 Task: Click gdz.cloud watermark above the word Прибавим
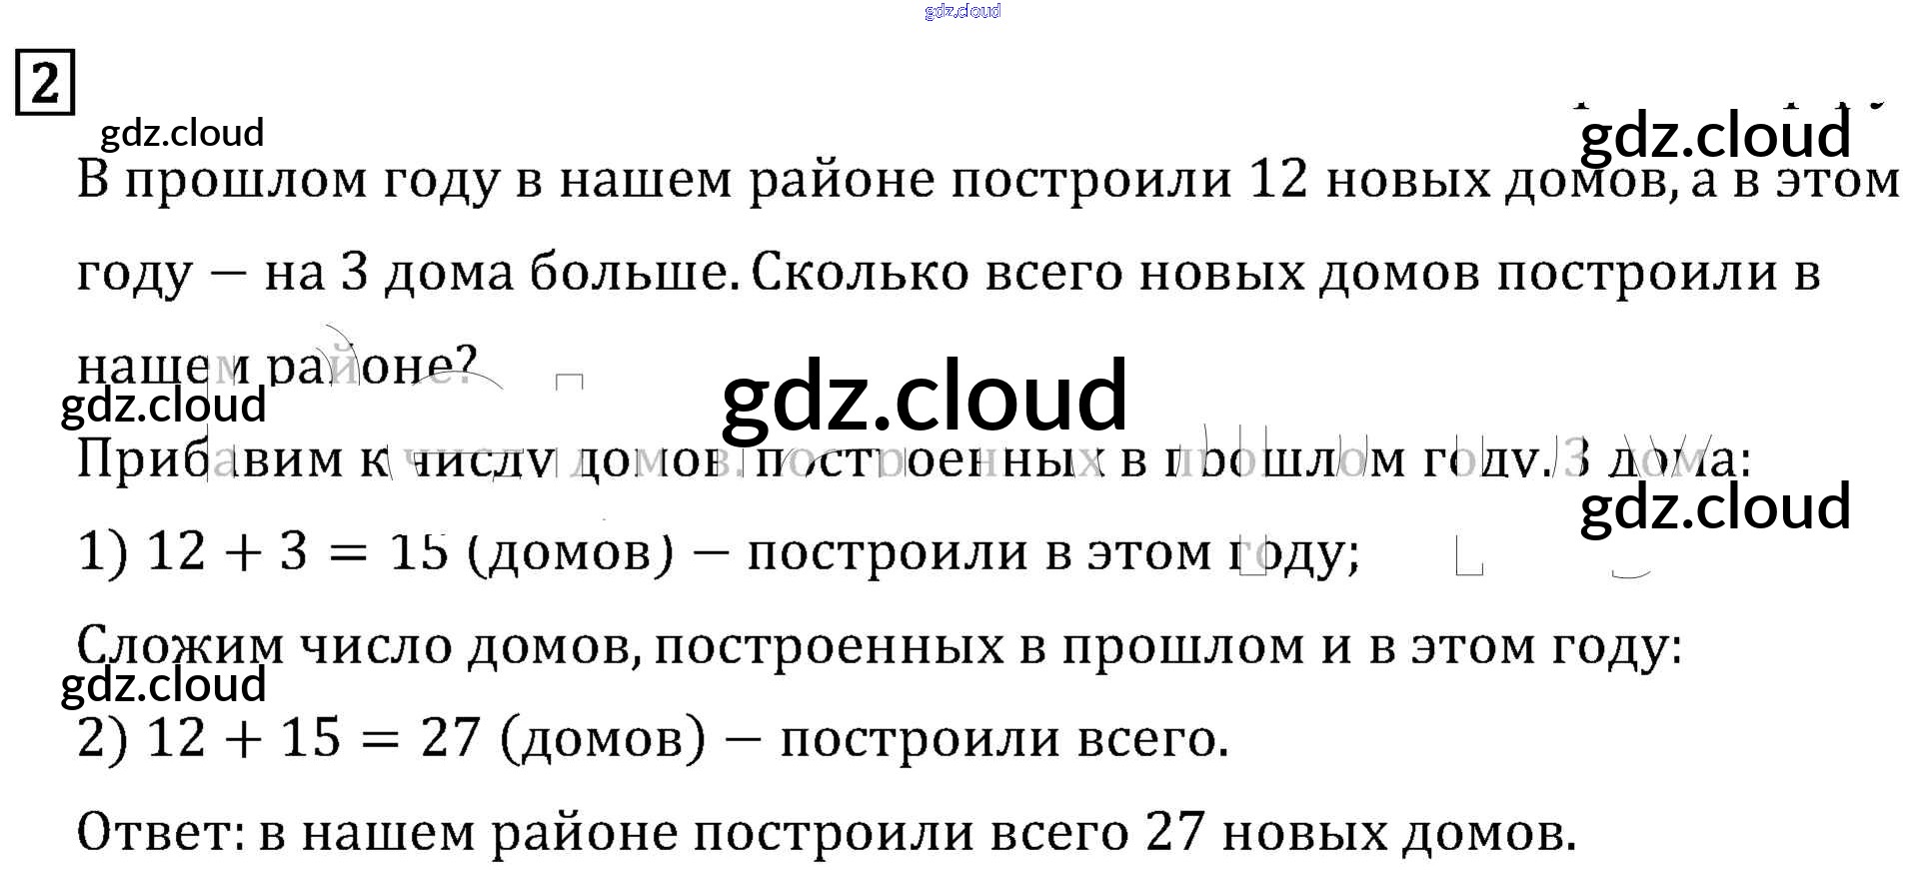point(163,406)
